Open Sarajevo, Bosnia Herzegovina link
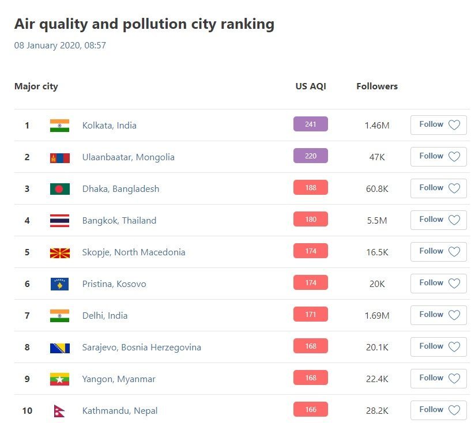The height and width of the screenshot is (423, 471). tap(141, 348)
